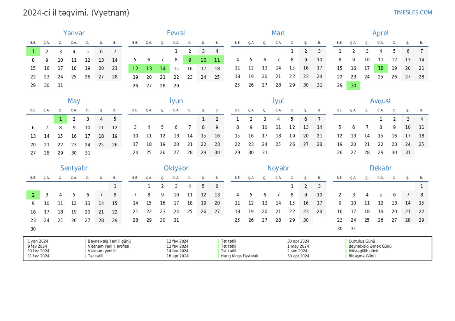
Task: Click legend entry "Vietnam yeni ili"
Action: coord(102,251)
